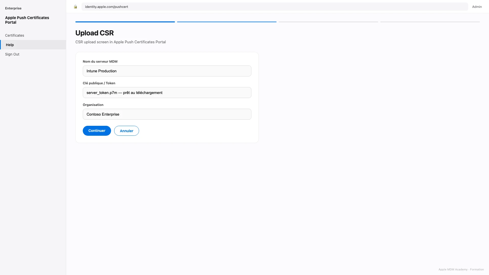Screen dimensions: 489x275
Task: Focus the Nom du serveur MDM field
Action: [x=167, y=71]
